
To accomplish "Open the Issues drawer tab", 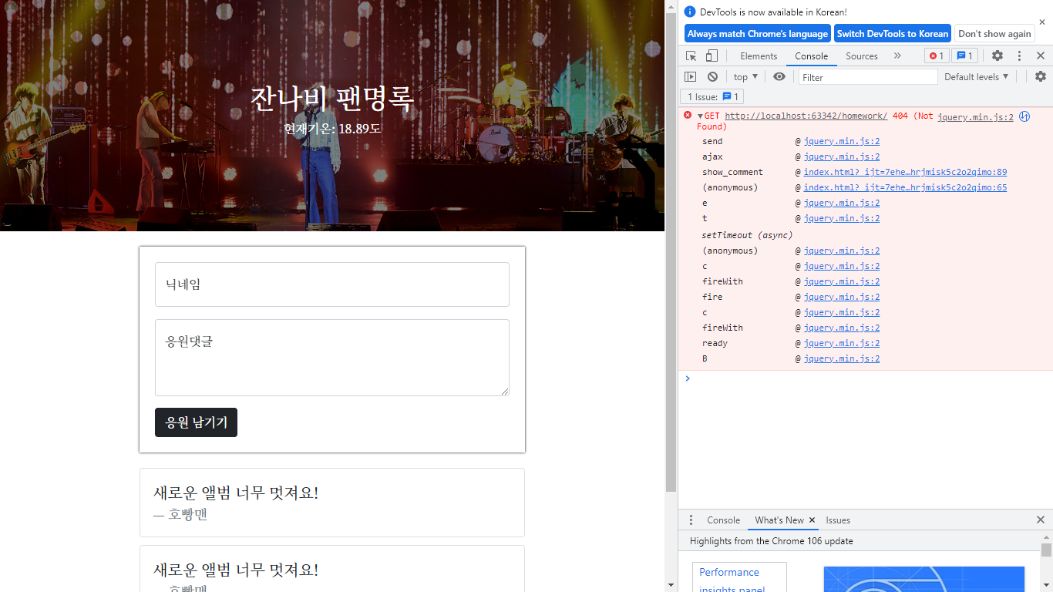I will click(838, 520).
